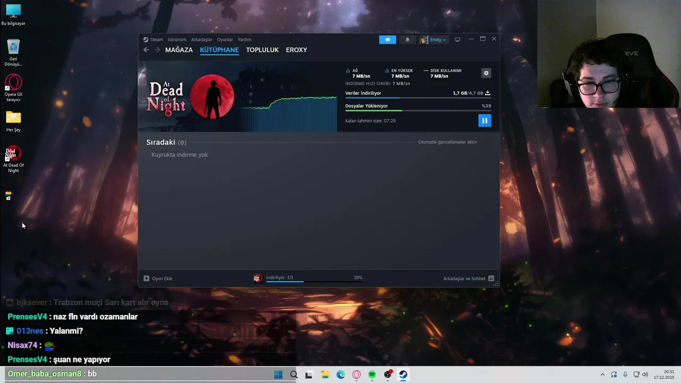Open taskbar Search

294,374
